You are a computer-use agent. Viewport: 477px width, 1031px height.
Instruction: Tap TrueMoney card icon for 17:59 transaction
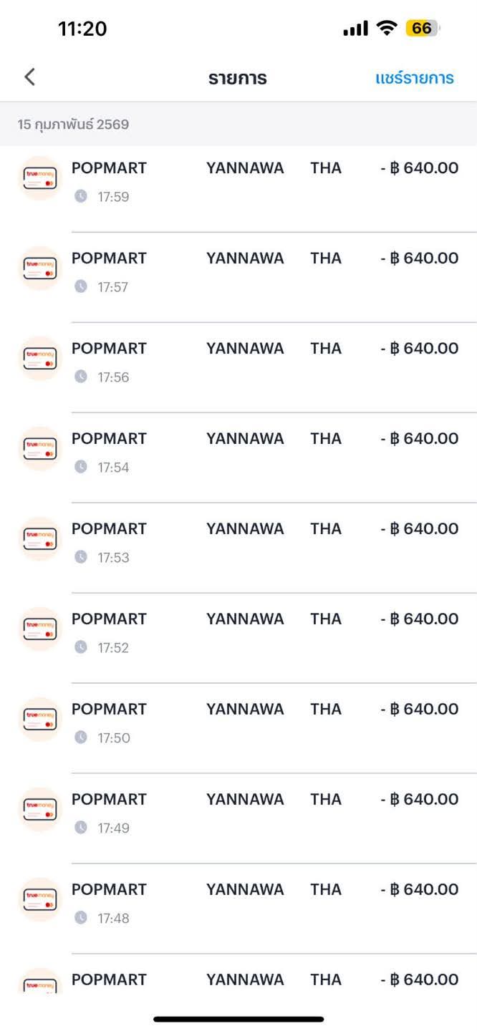click(40, 178)
